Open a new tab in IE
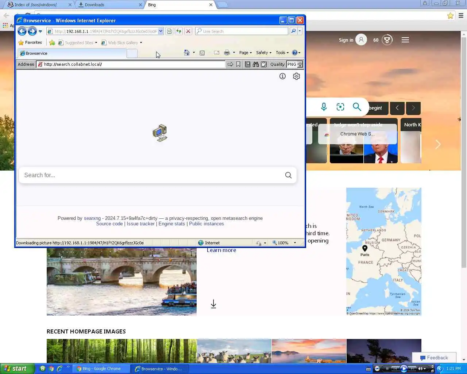This screenshot has height=374, width=467. 132,53
